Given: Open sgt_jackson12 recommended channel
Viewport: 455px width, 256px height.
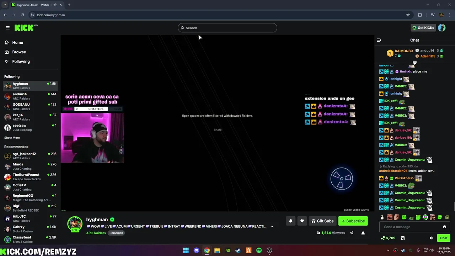Looking at the screenshot, I should [30, 156].
